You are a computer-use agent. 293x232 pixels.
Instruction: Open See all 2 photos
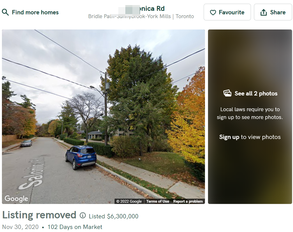click(250, 93)
